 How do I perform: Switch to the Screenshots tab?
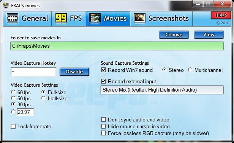coord(161,19)
